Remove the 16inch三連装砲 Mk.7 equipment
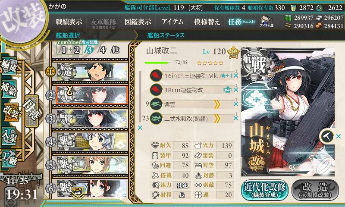Screen dimensions: 345x207 pyautogui.click(x=236, y=76)
